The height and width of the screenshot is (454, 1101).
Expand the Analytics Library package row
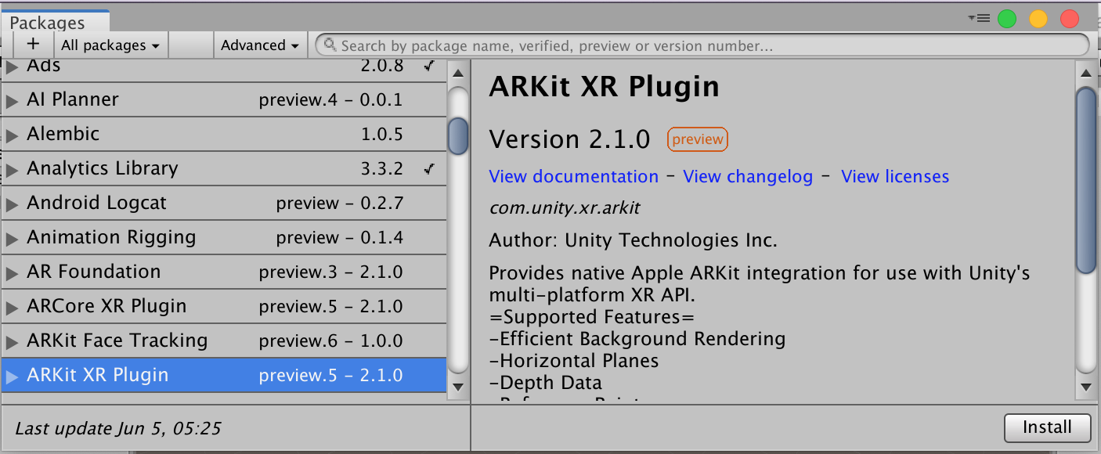pyautogui.click(x=12, y=170)
